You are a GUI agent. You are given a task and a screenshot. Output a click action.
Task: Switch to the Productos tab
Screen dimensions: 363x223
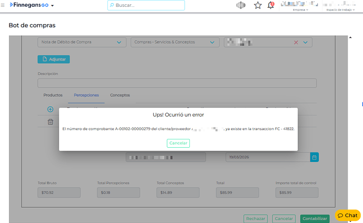(53, 95)
